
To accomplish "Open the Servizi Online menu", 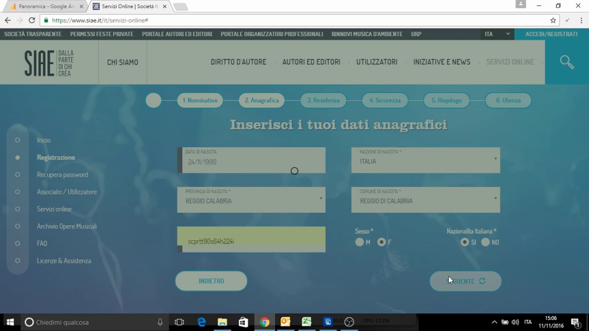I will 510,62.
